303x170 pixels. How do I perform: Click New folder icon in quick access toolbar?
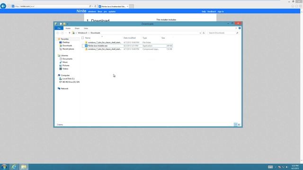point(64,24)
